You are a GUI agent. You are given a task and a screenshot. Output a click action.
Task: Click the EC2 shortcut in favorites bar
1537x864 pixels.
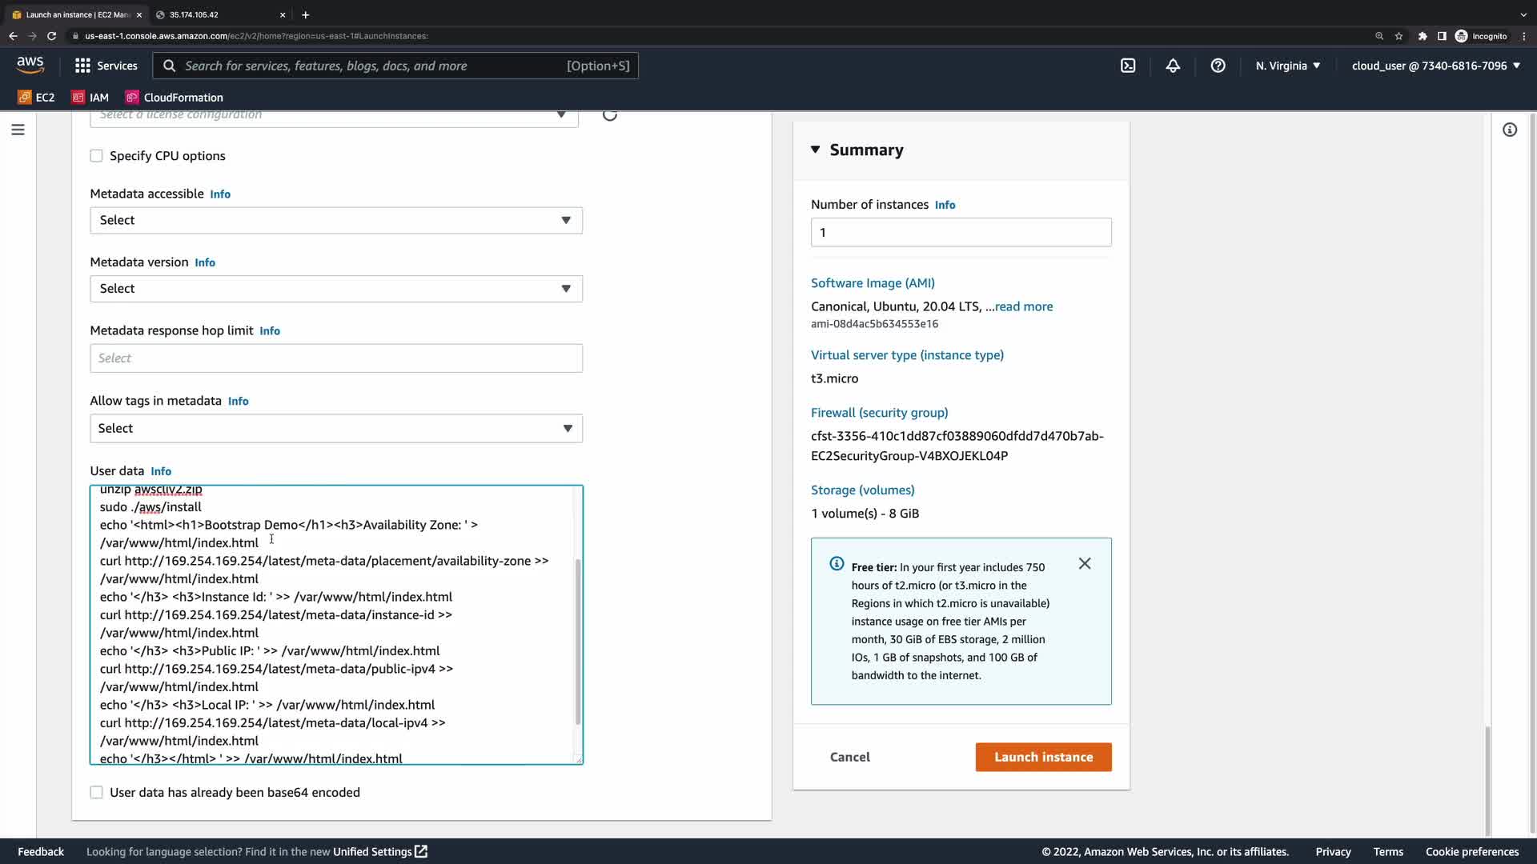click(37, 98)
